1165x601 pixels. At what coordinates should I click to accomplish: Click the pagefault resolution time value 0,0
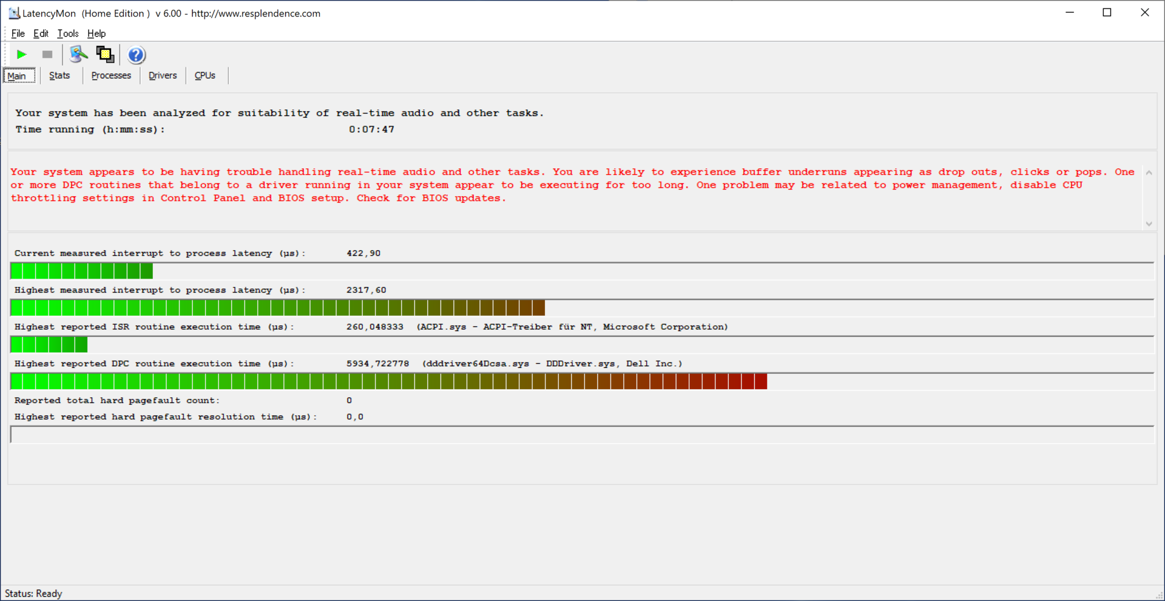(354, 417)
